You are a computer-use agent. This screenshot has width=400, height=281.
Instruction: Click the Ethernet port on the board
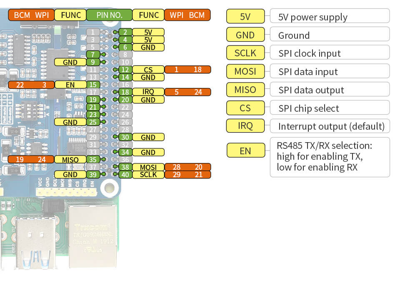(x=92, y=236)
